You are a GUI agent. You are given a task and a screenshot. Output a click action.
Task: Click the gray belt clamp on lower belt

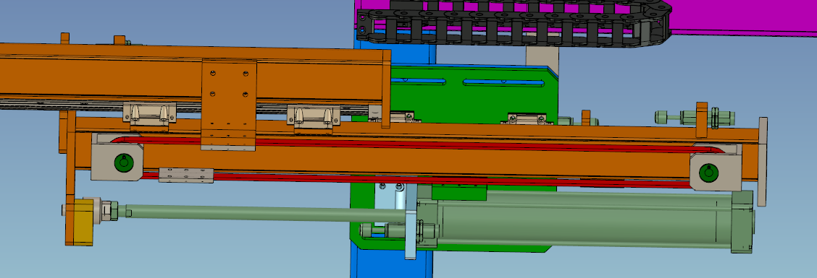coord(186,175)
